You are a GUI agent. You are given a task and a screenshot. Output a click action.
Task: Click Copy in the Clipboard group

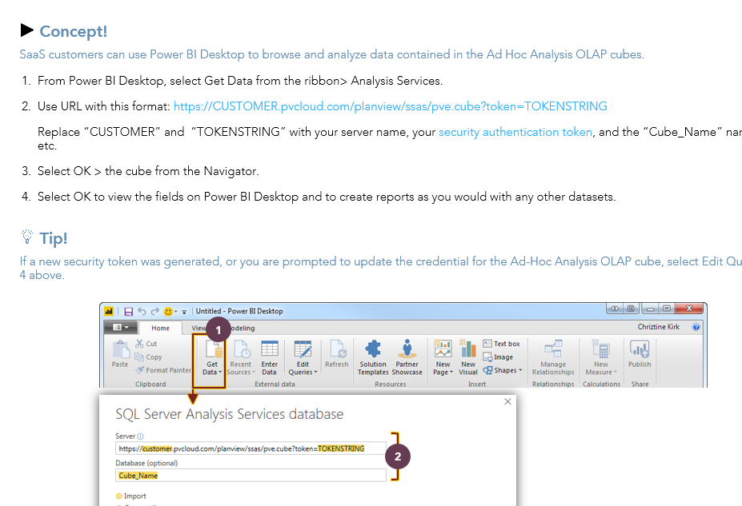click(x=148, y=357)
